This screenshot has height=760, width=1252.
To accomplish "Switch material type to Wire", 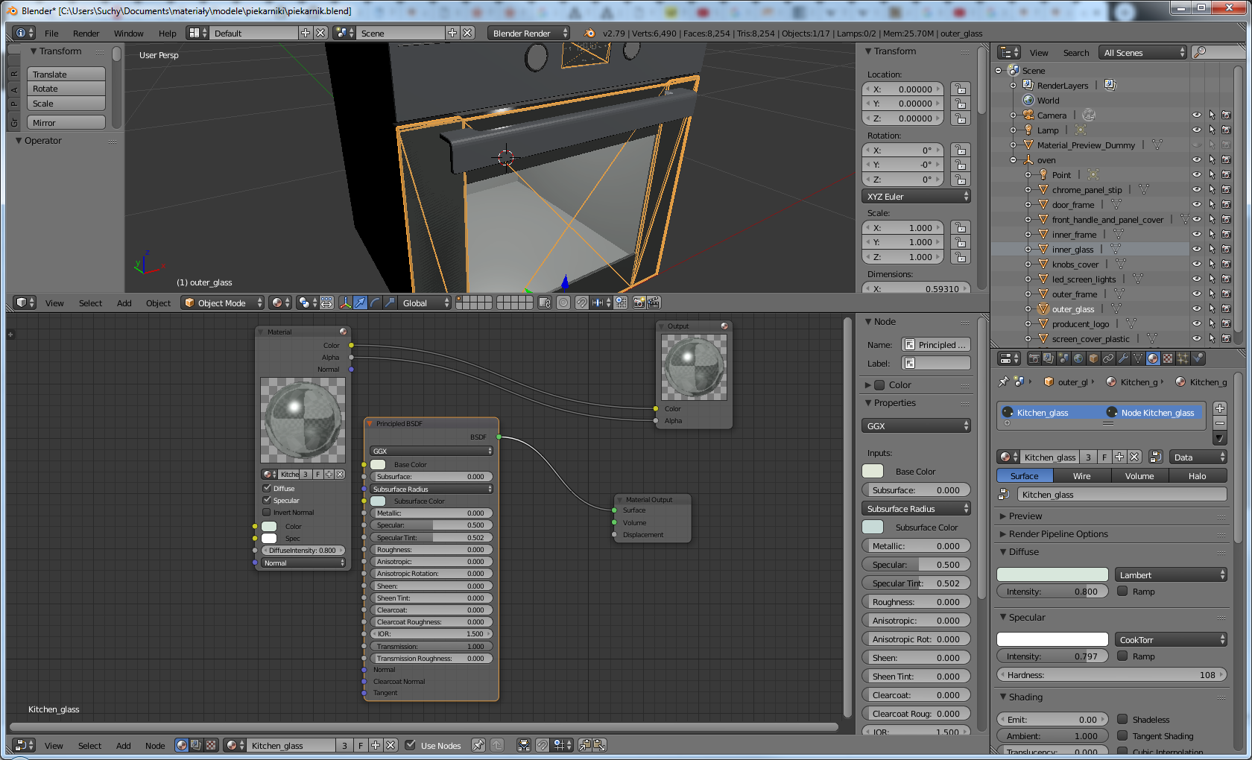I will (1082, 476).
